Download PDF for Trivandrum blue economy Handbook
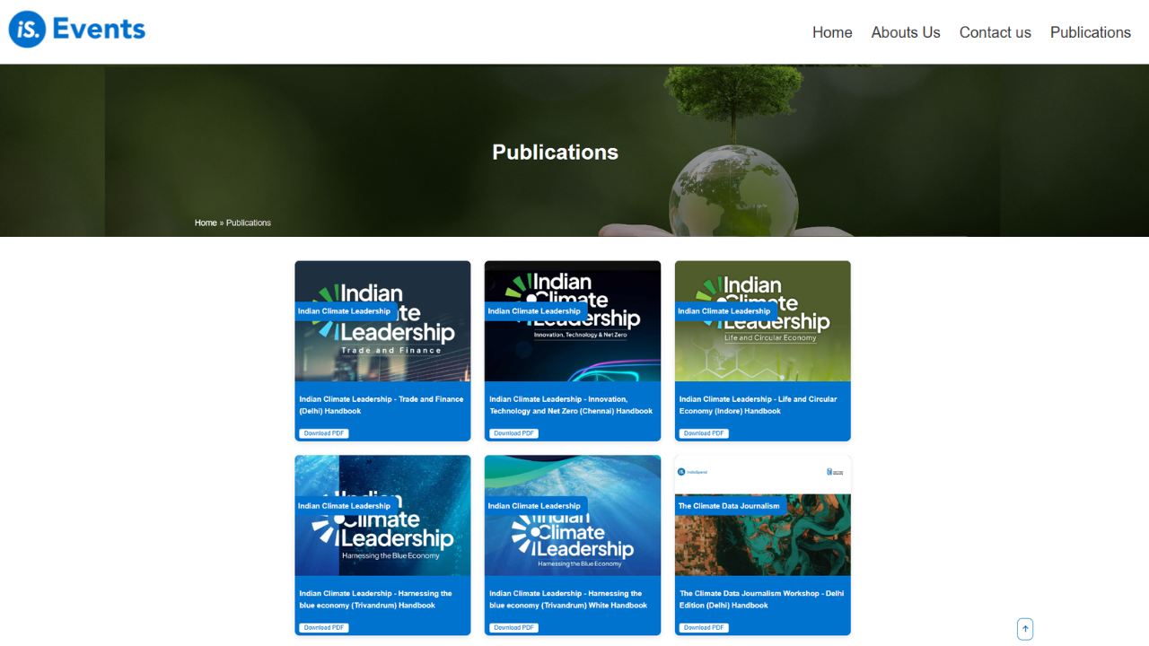Viewport: 1149px width, 646px height. (324, 628)
